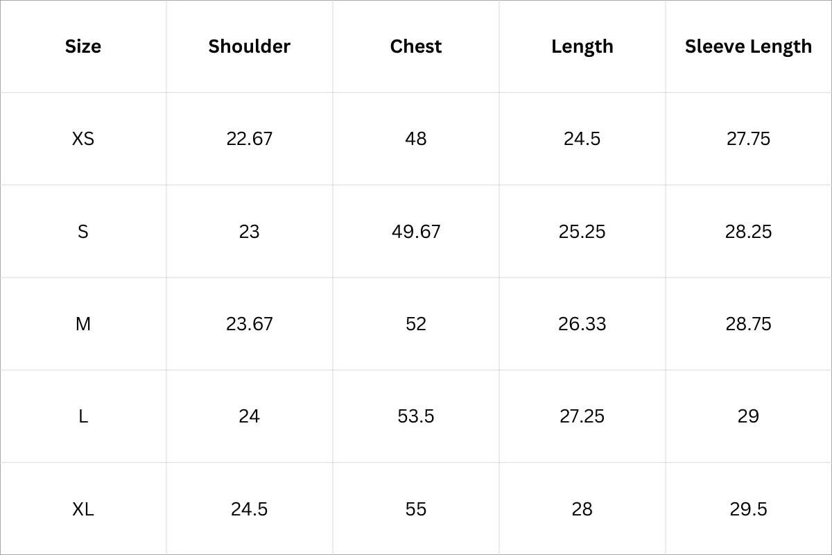This screenshot has height=555, width=832.
Task: Click the M size row label
Action: pyautogui.click(x=83, y=324)
